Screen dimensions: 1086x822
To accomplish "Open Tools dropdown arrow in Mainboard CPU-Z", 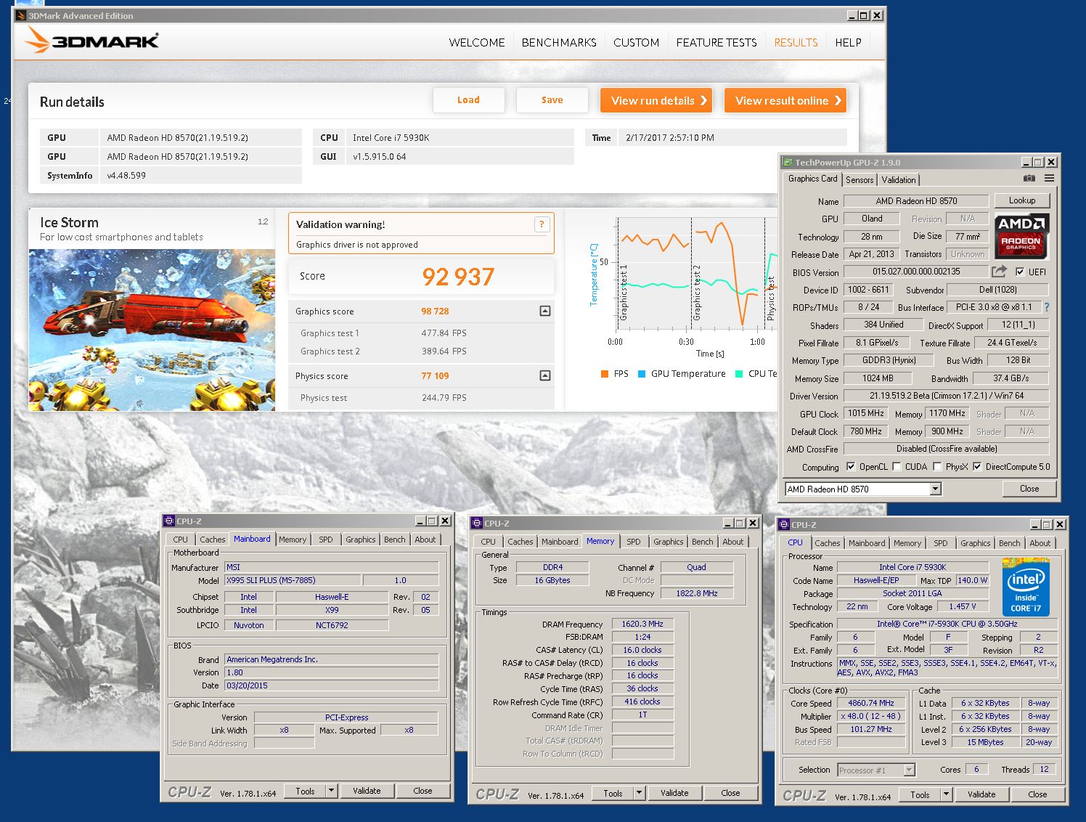I will coord(332,791).
